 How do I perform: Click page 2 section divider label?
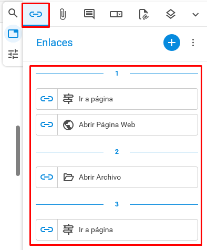pyautogui.click(x=117, y=152)
